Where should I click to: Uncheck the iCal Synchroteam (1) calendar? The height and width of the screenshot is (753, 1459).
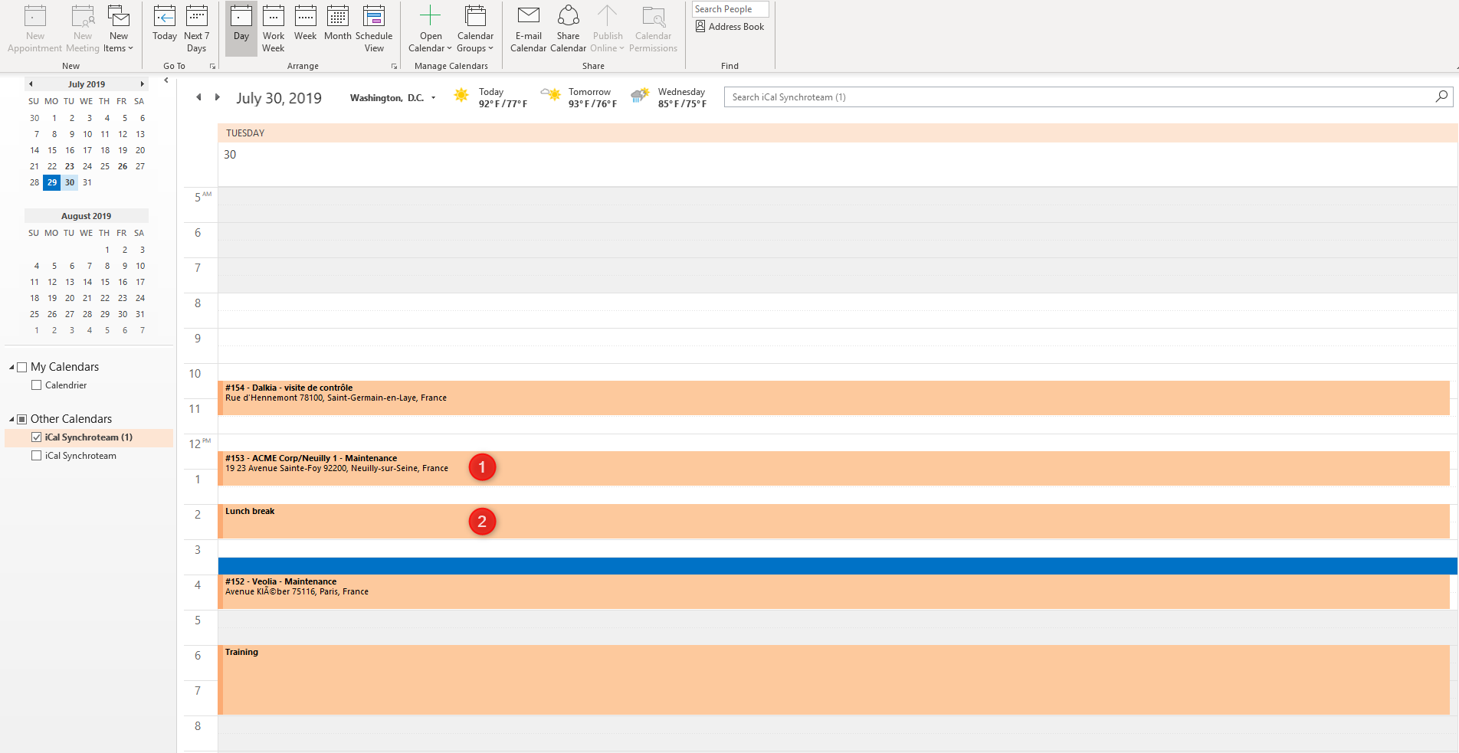36,437
